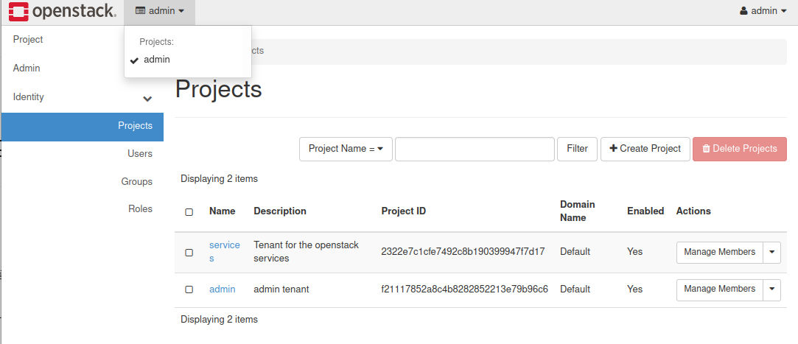The image size is (798, 344).
Task: Click the Project ID column header
Action: [x=404, y=211]
